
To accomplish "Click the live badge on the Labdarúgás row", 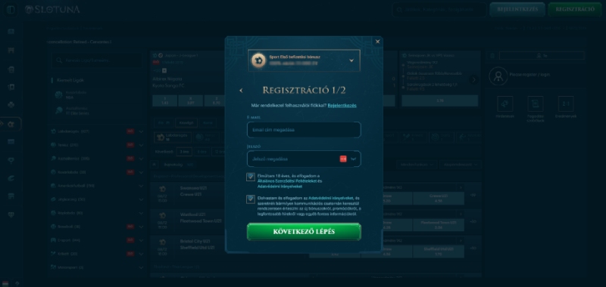I will tap(130, 131).
